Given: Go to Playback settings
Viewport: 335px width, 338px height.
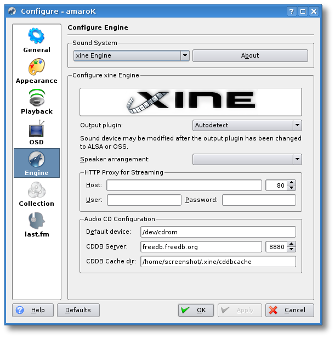Looking at the screenshot, I should (37, 99).
